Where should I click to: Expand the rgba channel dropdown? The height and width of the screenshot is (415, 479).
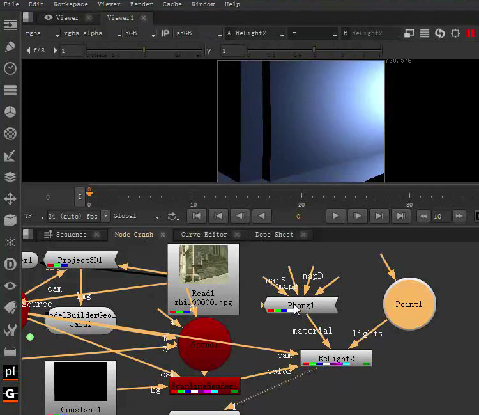click(x=39, y=33)
